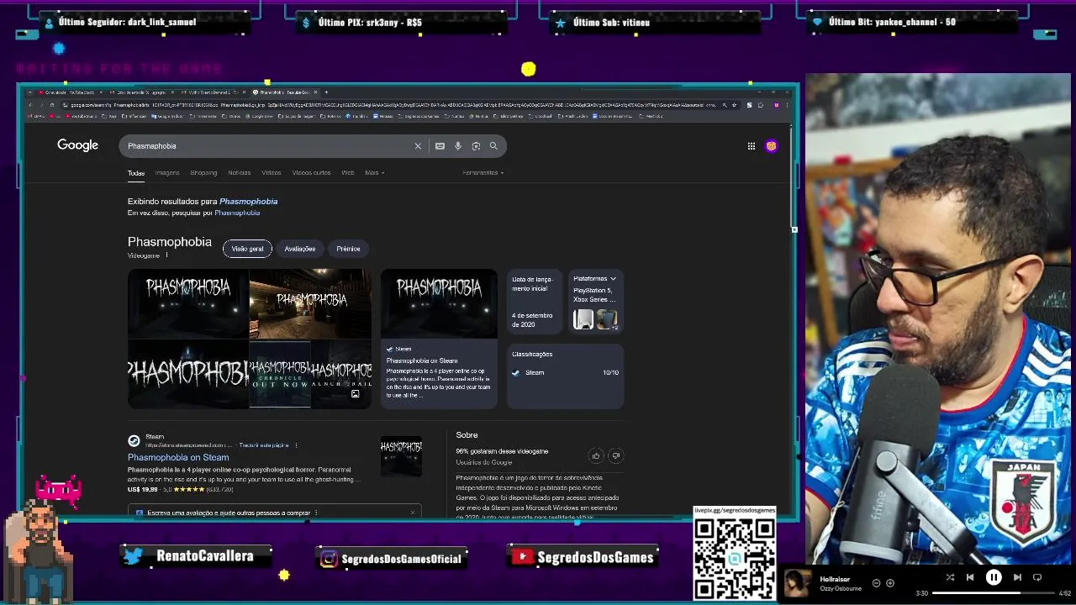Switch to Notícias results tab
The width and height of the screenshot is (1076, 605).
click(240, 173)
